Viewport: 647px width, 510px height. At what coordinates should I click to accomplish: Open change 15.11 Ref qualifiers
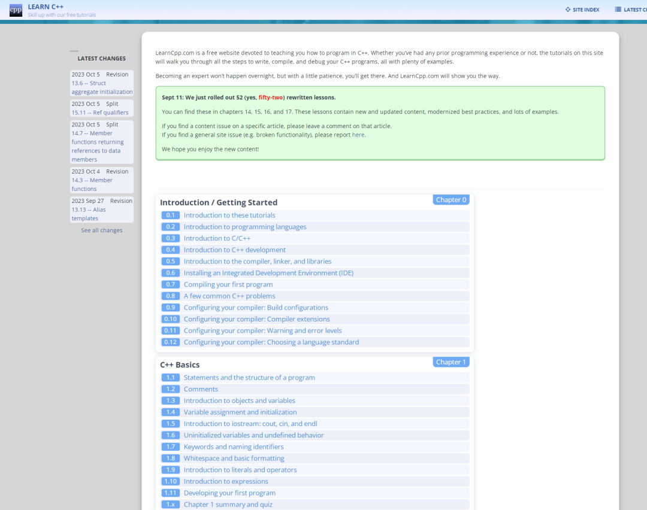[x=100, y=113]
